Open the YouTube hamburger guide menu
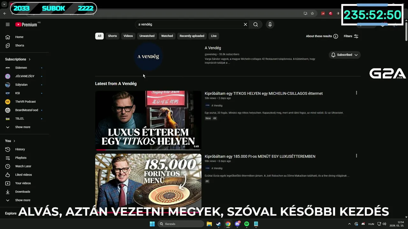The width and height of the screenshot is (408, 229). pos(8,24)
